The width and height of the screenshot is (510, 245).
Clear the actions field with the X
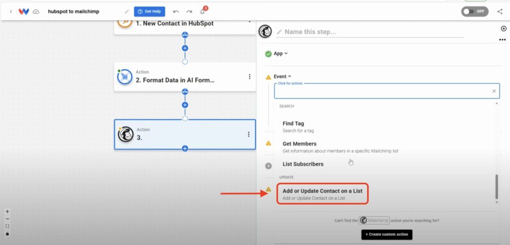(494, 91)
